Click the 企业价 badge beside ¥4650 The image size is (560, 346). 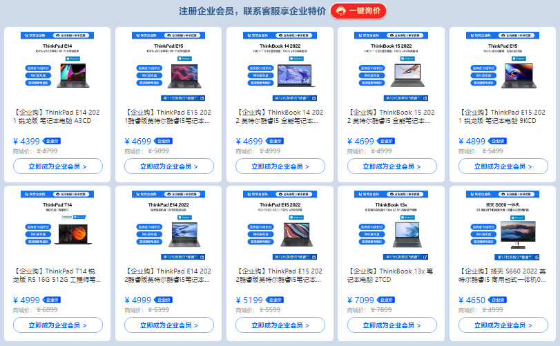pos(497,300)
